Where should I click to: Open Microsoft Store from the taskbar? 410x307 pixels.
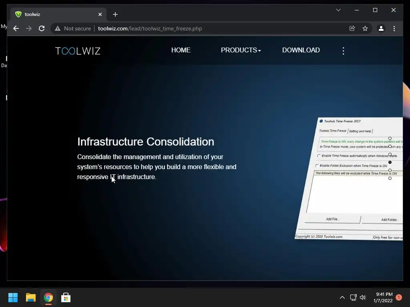click(66, 297)
